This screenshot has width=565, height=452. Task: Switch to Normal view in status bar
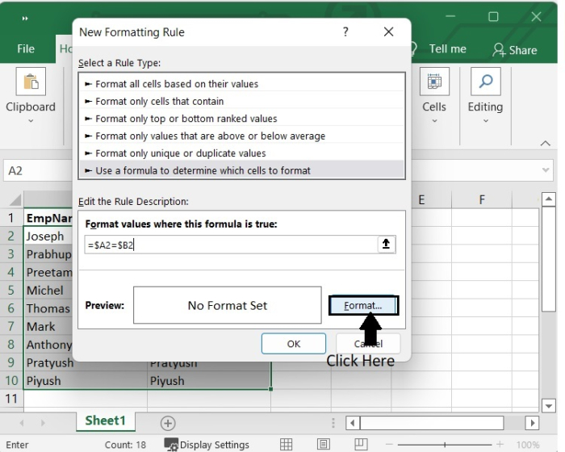pyautogui.click(x=287, y=445)
